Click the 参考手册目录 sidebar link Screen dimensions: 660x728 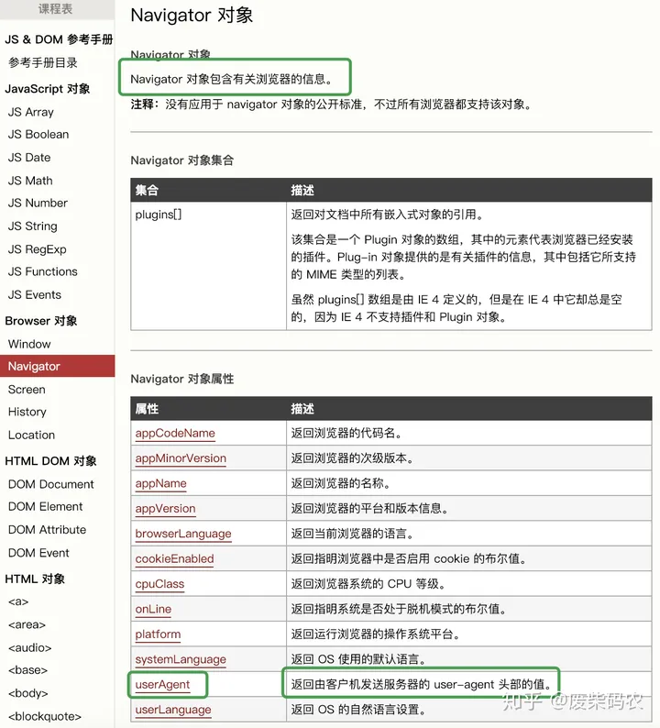pyautogui.click(x=43, y=63)
